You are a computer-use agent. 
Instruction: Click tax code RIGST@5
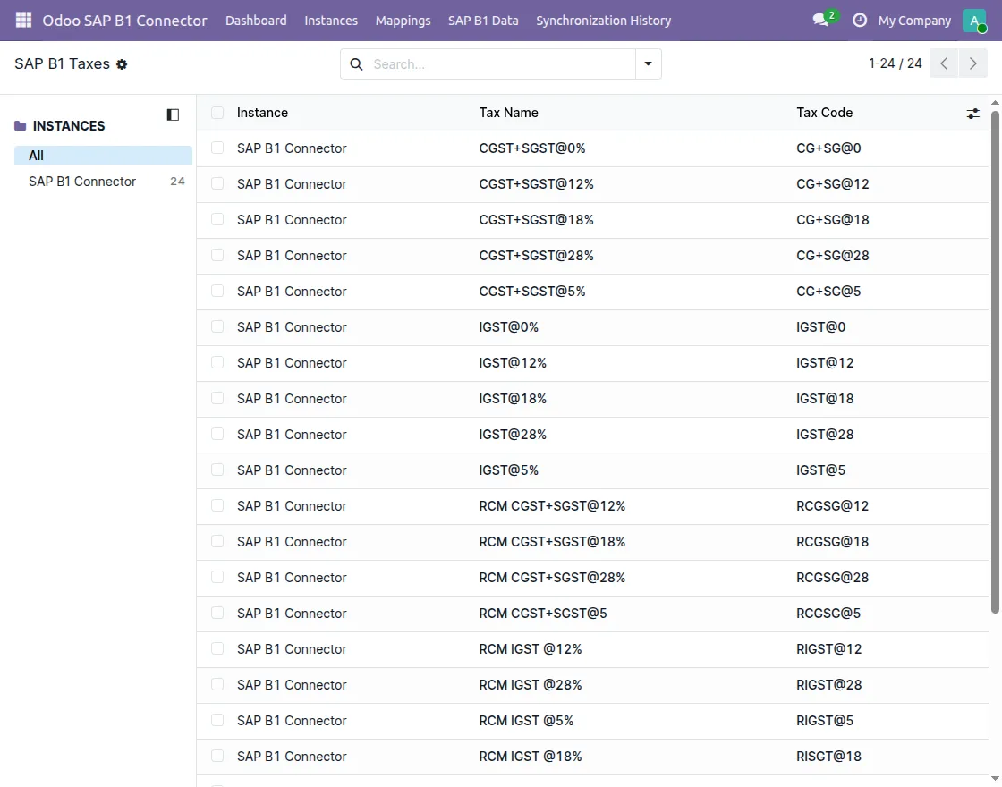(x=825, y=721)
